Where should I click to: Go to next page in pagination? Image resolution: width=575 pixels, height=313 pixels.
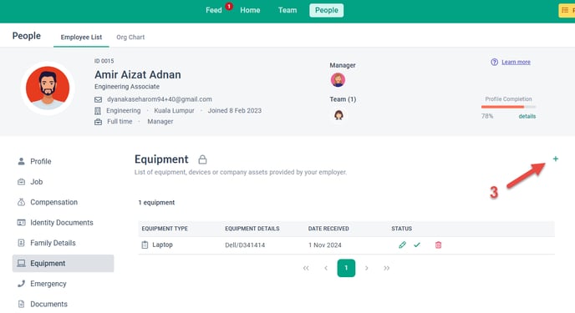(366, 268)
